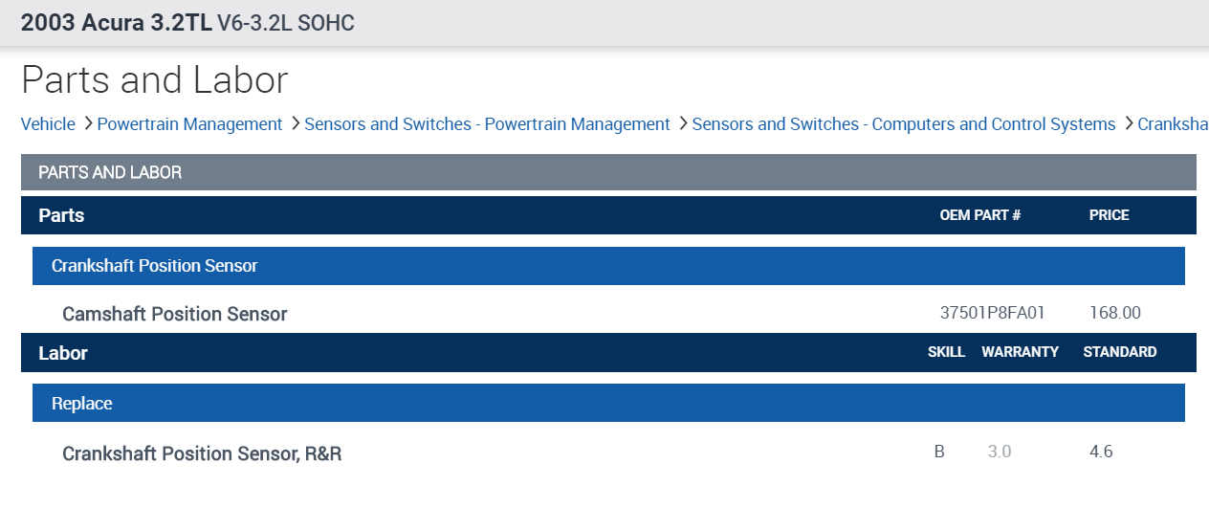The height and width of the screenshot is (508, 1209).
Task: Click the chevron right after the Vehicle breadcrumb
Action: [87, 123]
